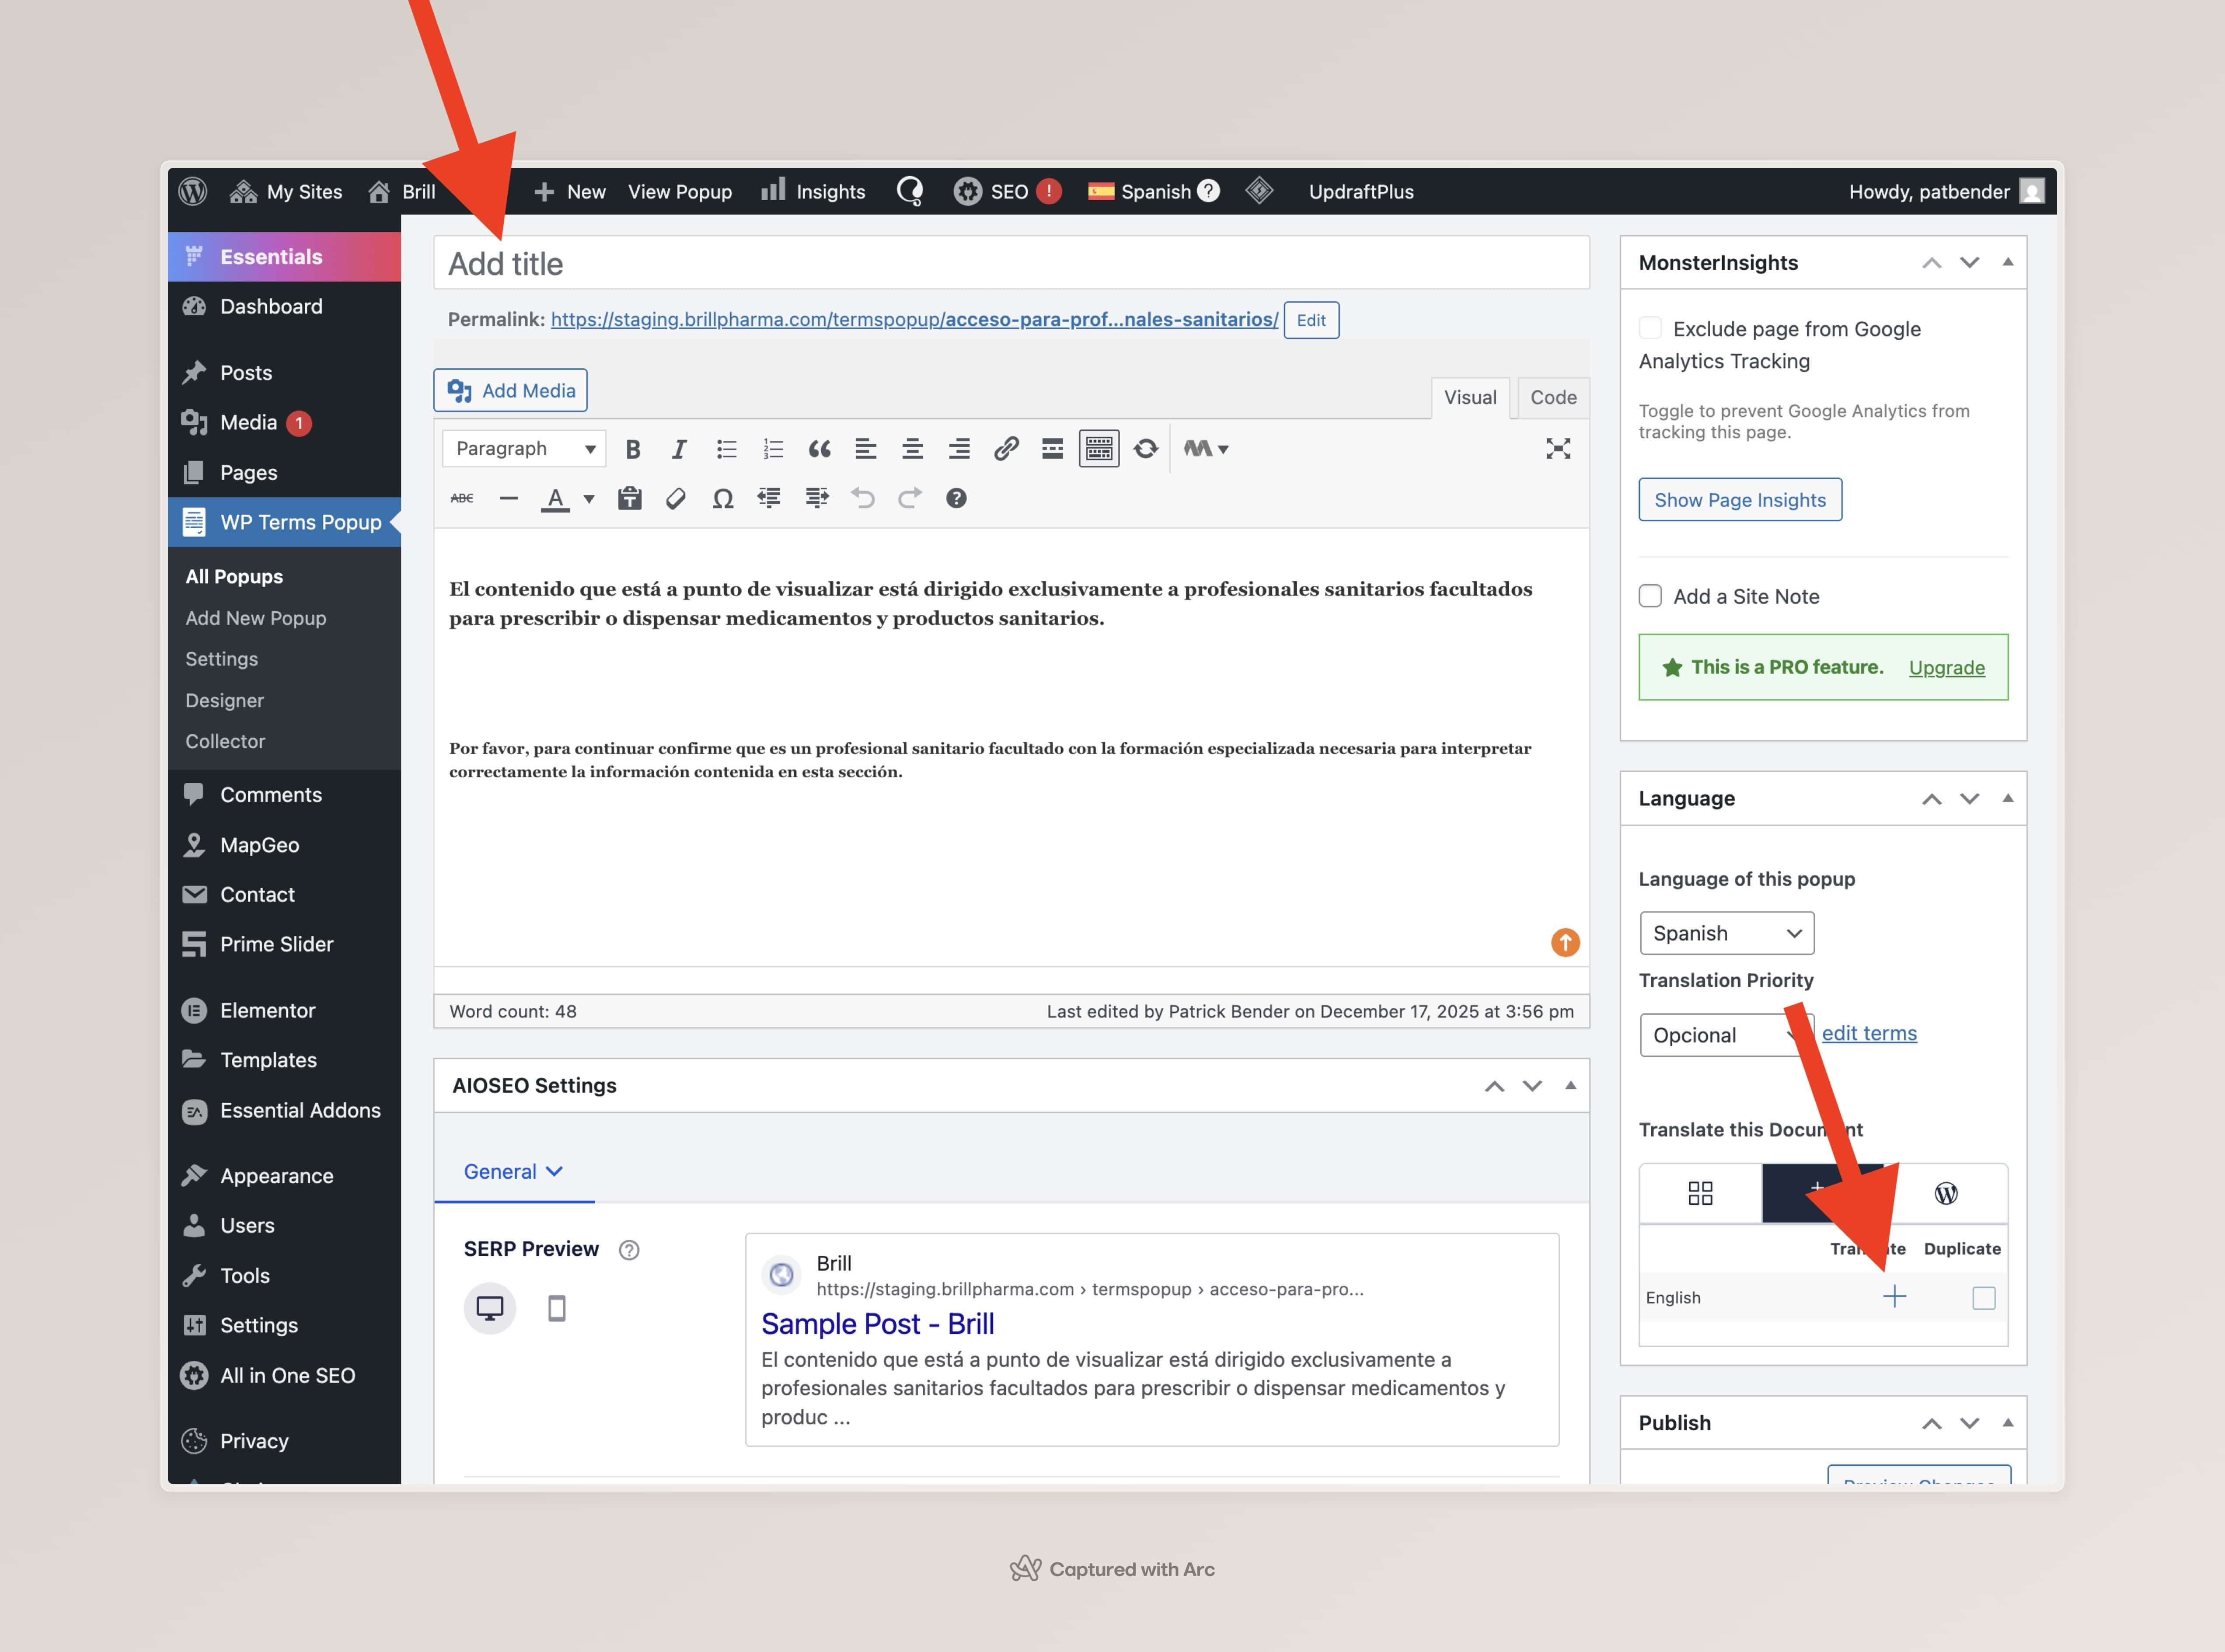Enable the Add a Site Note checkbox
Screen dimensions: 2225x1652
pyautogui.click(x=1650, y=596)
